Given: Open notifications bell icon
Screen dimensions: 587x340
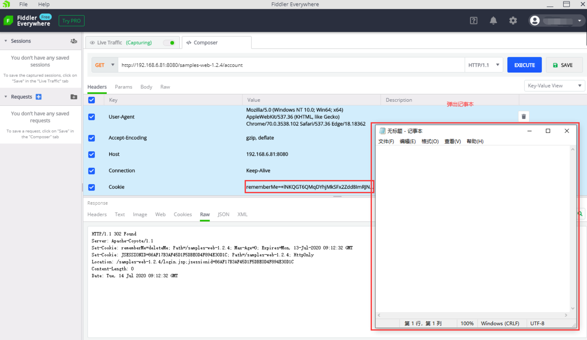Looking at the screenshot, I should tap(493, 21).
